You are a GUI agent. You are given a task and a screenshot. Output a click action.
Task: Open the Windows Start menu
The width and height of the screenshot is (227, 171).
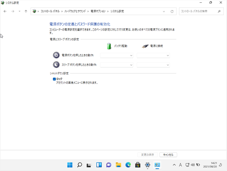(70, 165)
